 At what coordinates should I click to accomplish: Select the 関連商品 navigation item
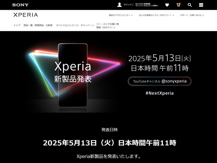[x=39, y=25]
